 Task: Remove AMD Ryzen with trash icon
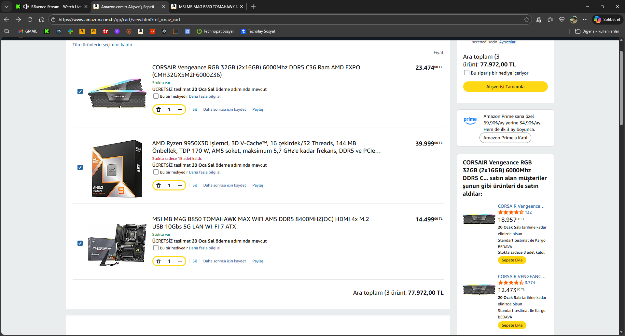tap(159, 185)
